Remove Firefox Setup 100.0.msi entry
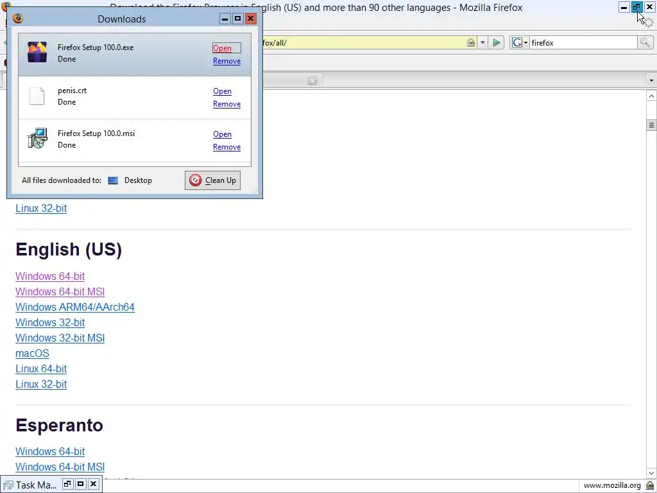This screenshot has width=657, height=493. (x=226, y=147)
